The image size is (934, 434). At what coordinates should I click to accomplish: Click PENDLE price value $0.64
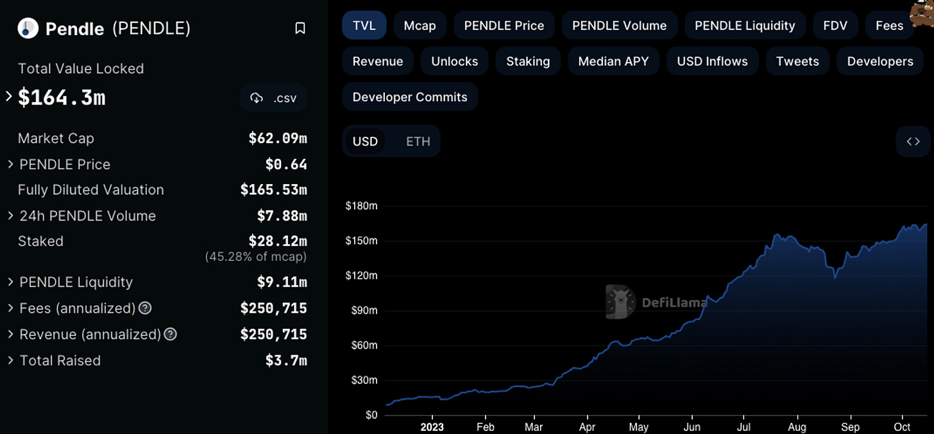click(x=286, y=165)
